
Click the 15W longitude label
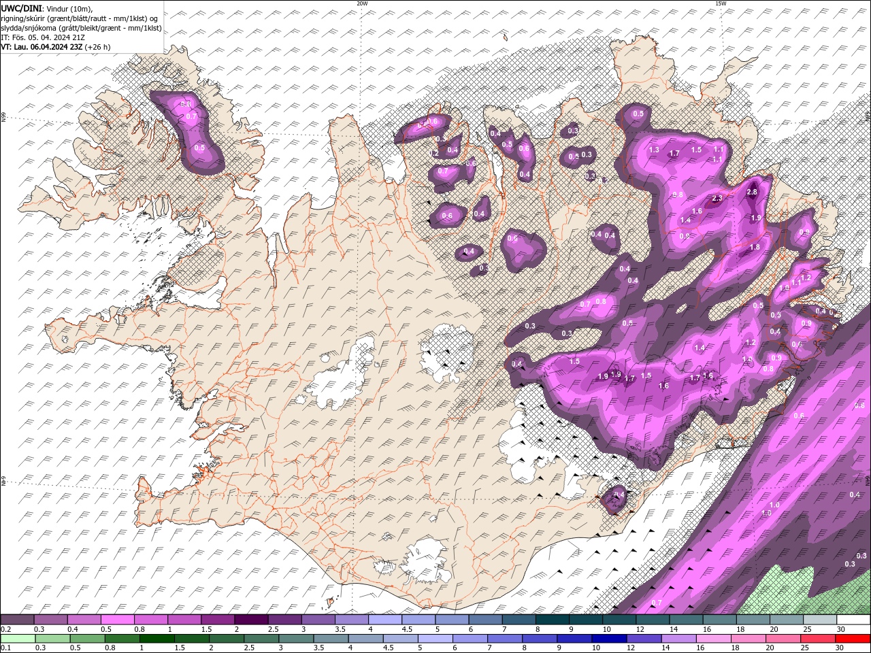point(721,3)
